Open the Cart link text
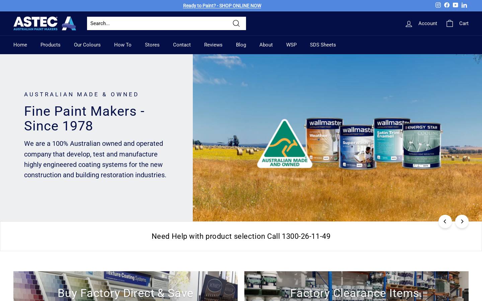482x301 pixels. click(x=464, y=23)
